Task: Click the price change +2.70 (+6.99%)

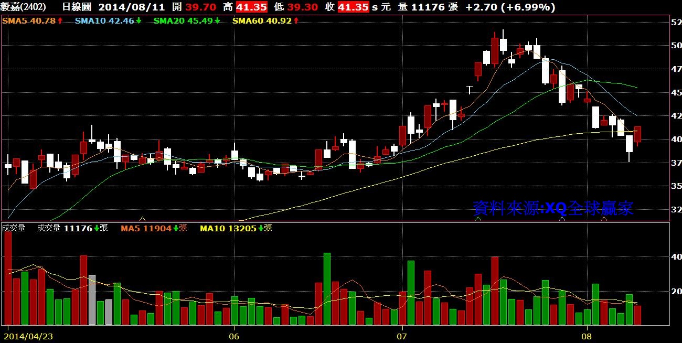Action: coord(510,7)
